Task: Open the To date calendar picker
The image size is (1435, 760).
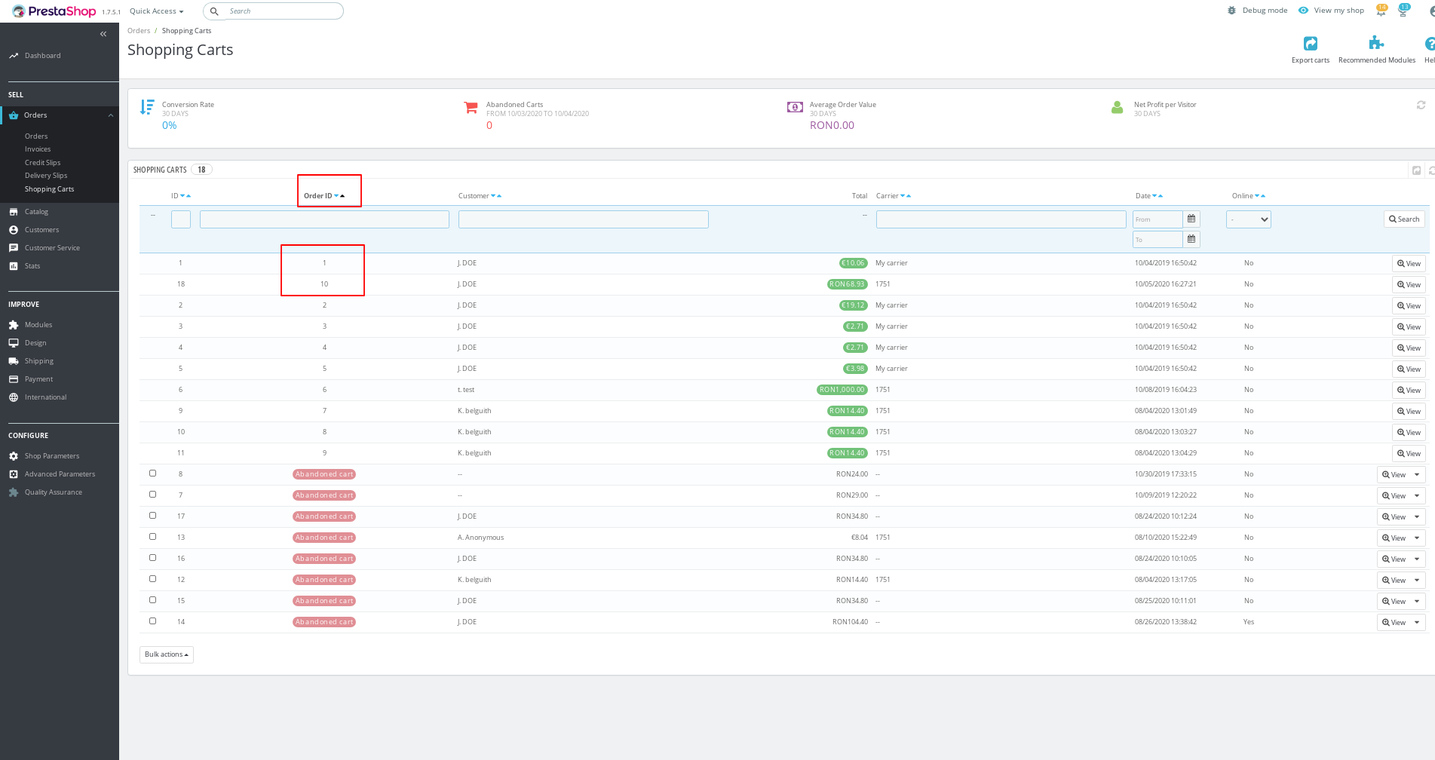Action: [1191, 240]
